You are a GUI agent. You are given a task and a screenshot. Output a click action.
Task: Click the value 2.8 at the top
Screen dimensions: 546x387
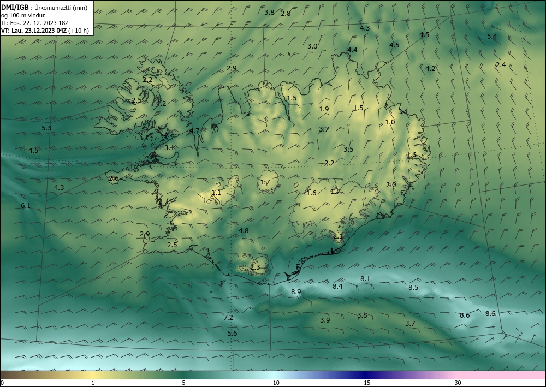coord(286,14)
